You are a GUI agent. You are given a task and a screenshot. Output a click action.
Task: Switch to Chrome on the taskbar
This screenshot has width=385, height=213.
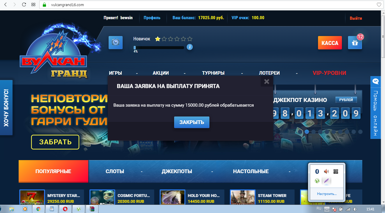point(38,209)
